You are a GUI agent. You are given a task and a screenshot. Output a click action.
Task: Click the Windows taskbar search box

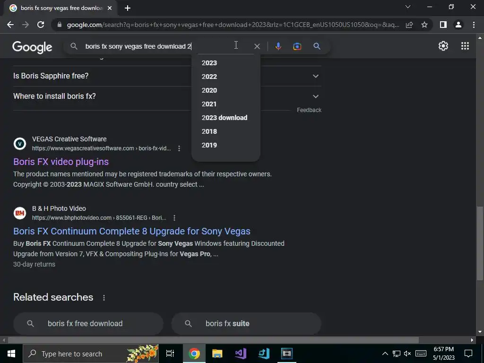[91, 354]
